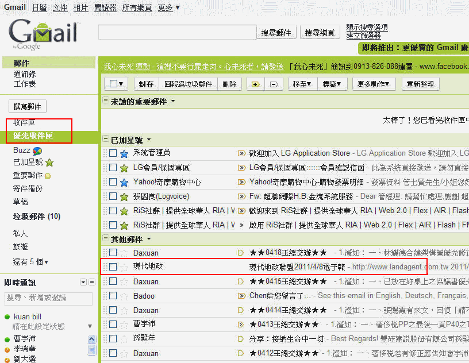Click the 撰寫郵件 compose button
Screen dimensions: 469x363
click(x=28, y=106)
